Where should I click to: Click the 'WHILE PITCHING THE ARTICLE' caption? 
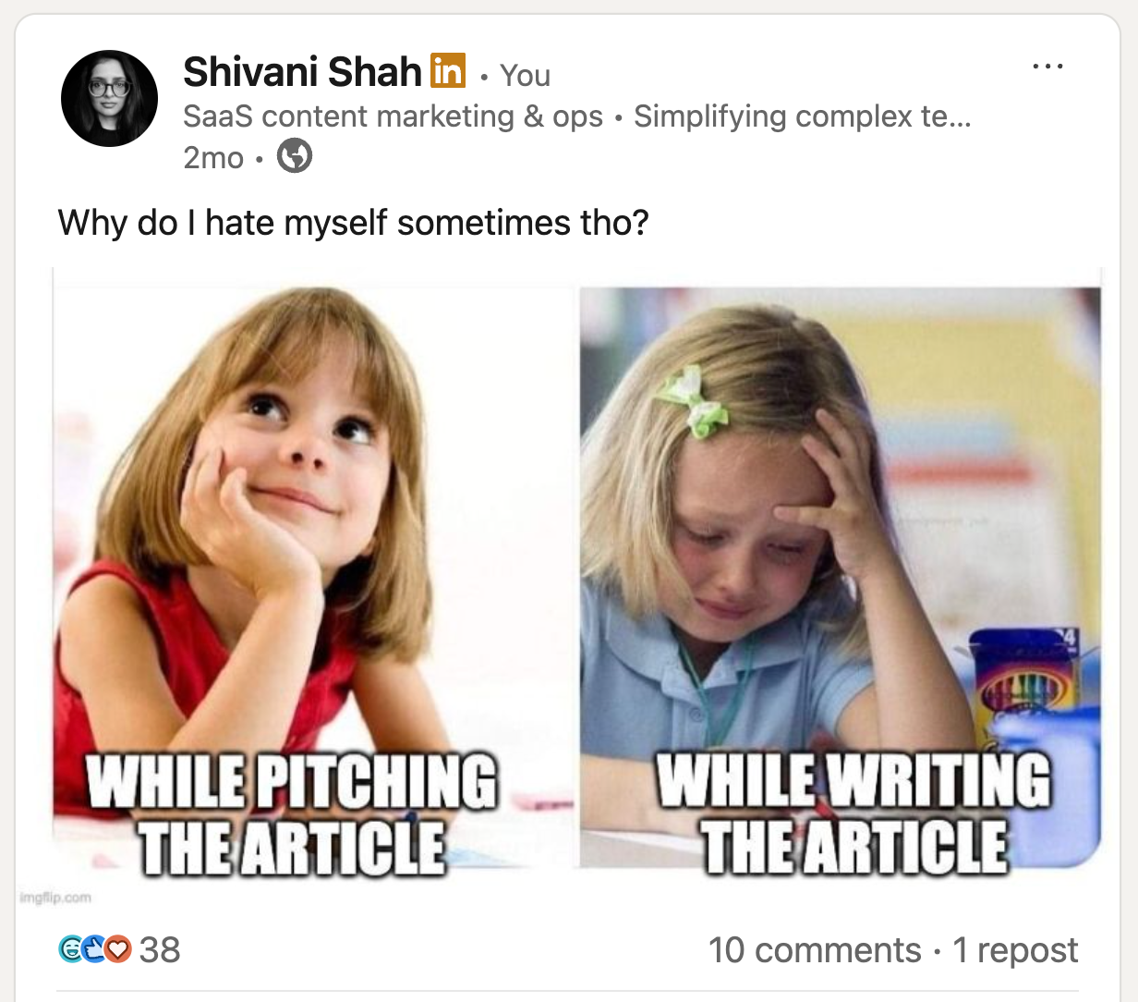(x=292, y=814)
